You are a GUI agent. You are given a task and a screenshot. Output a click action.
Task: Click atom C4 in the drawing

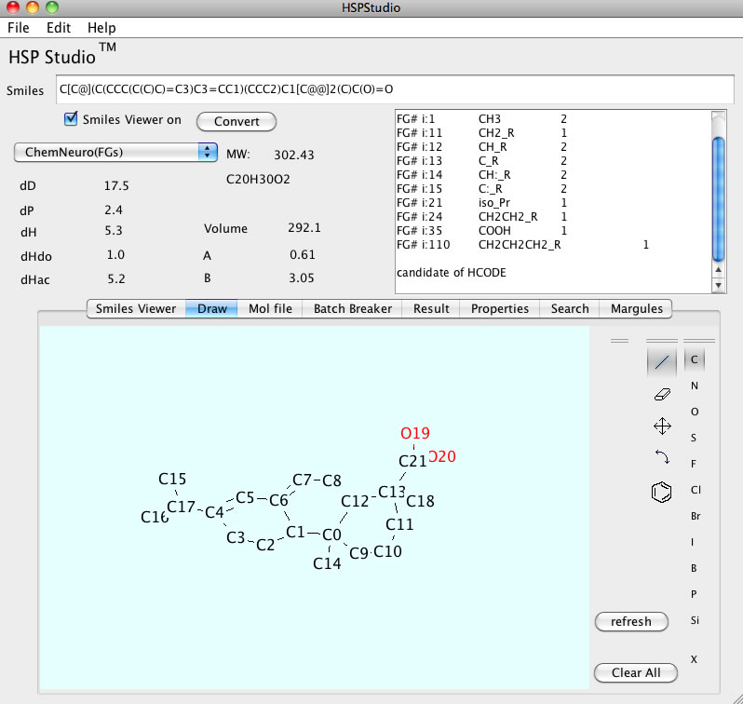pyautogui.click(x=214, y=512)
